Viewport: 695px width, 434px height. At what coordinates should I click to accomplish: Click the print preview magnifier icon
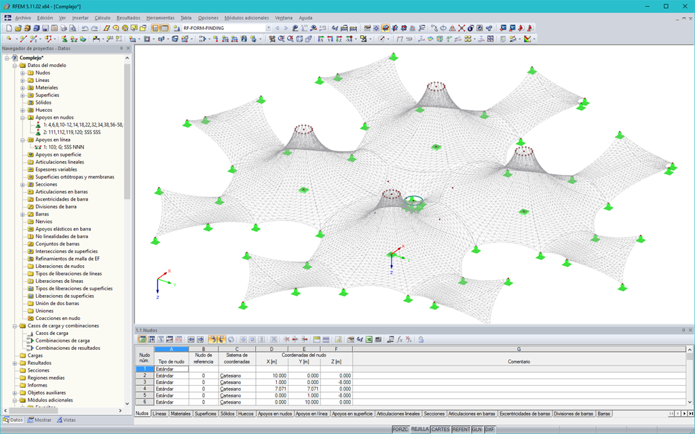tap(73, 28)
